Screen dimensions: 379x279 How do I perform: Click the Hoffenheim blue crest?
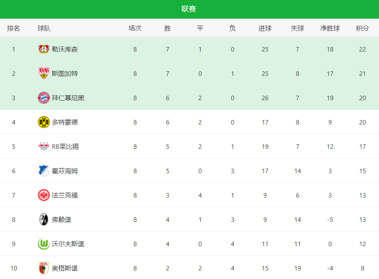pos(44,171)
